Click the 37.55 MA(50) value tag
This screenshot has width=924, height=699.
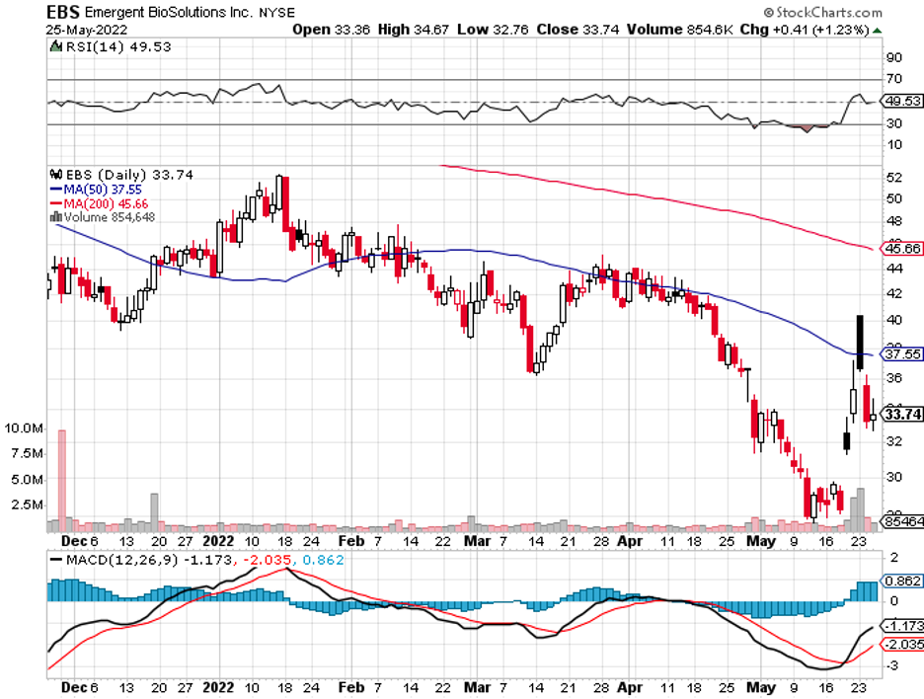coord(899,353)
